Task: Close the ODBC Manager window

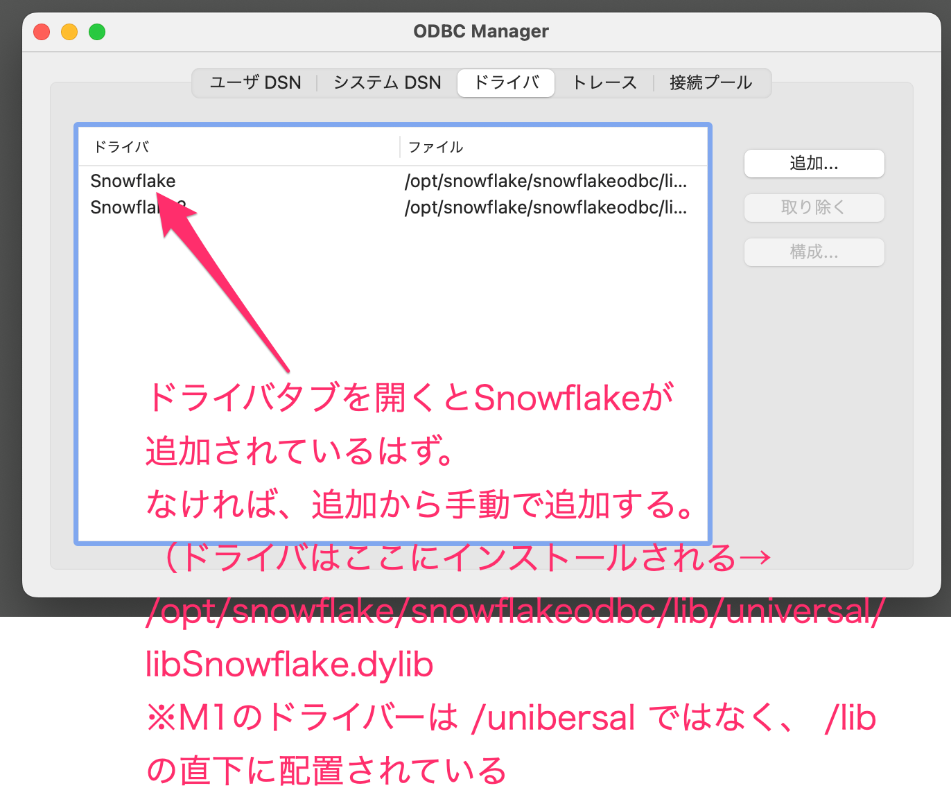Action: pyautogui.click(x=42, y=32)
